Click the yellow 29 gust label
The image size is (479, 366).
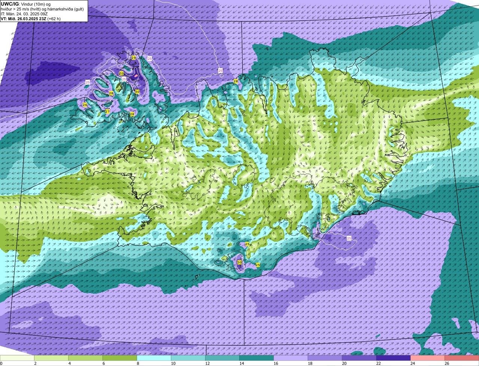[134, 58]
